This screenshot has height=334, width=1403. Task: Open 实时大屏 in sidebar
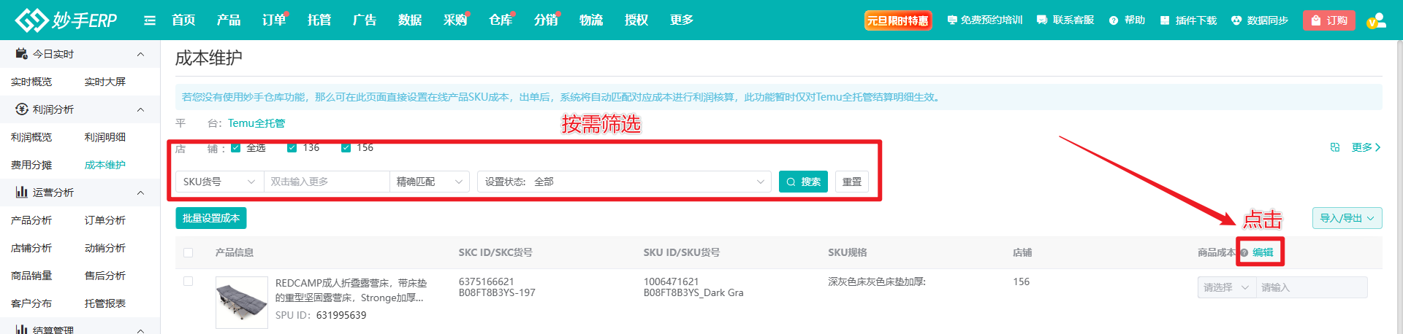(105, 82)
